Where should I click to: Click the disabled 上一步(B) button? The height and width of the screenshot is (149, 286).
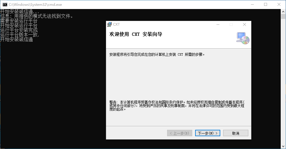179,133
